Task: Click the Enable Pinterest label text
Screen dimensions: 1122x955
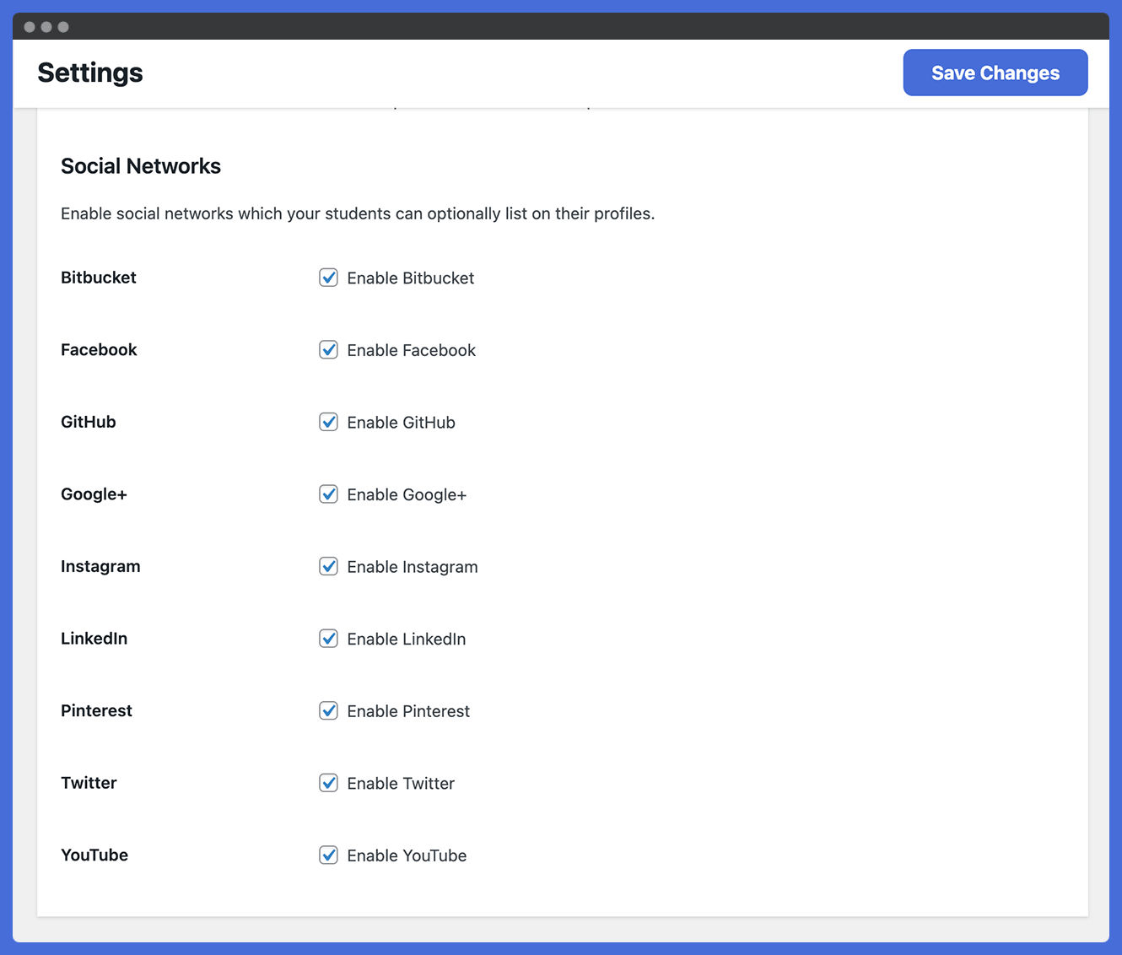Action: [408, 711]
